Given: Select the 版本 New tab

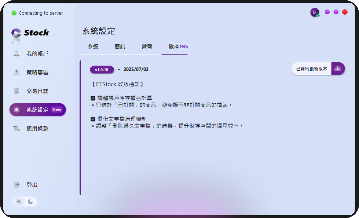Looking at the screenshot, I should (x=175, y=47).
